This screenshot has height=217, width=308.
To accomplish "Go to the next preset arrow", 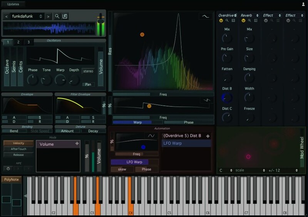I will (48, 17).
